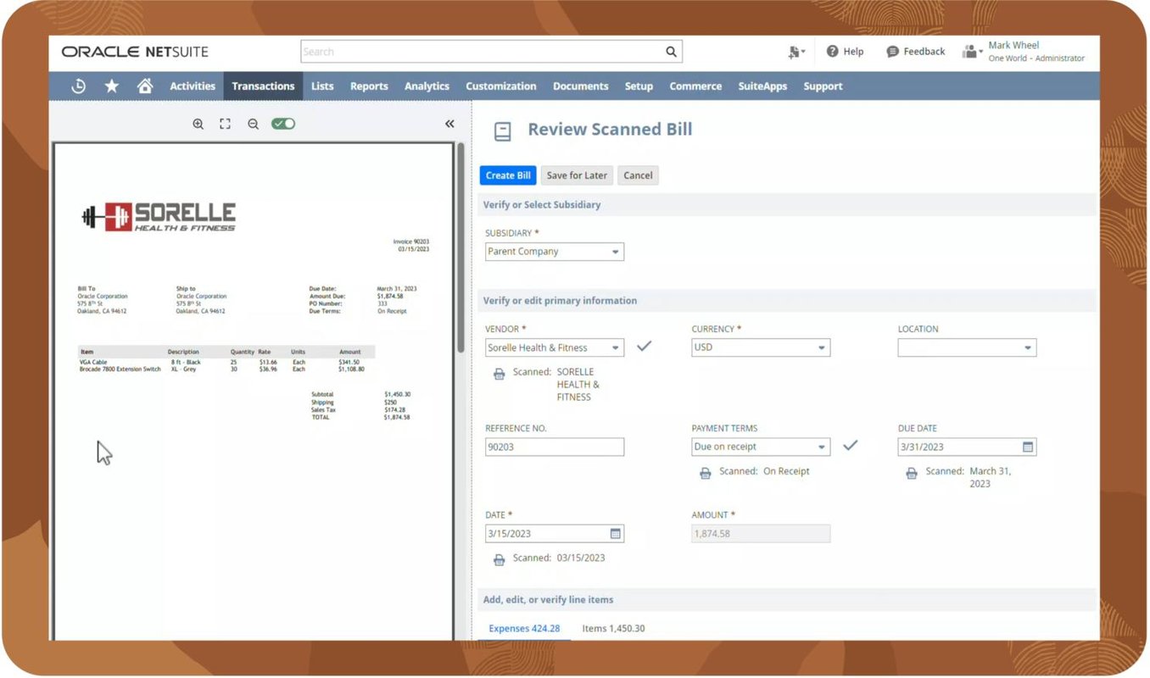
Task: Open the Date field calendar icon
Action: coord(614,533)
